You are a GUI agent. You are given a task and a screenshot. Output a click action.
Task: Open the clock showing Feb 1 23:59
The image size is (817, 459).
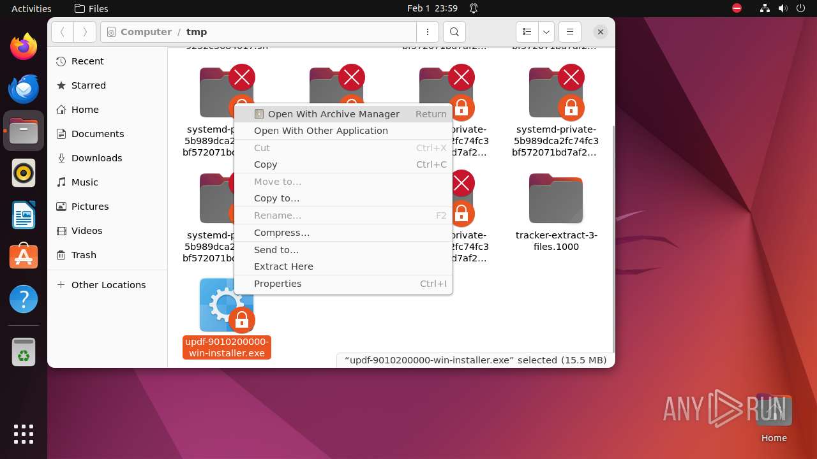[432, 8]
